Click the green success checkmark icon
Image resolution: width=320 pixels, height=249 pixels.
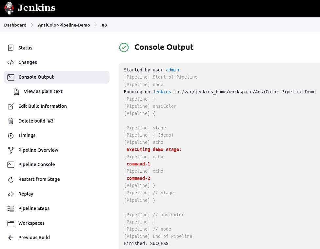[x=124, y=48]
